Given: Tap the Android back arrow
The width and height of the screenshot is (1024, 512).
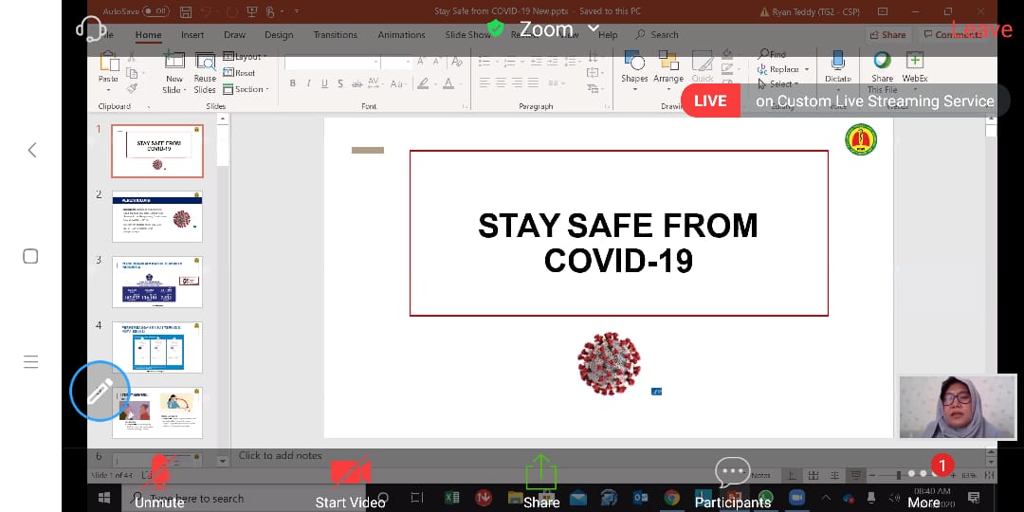Looking at the screenshot, I should pyautogui.click(x=31, y=150).
